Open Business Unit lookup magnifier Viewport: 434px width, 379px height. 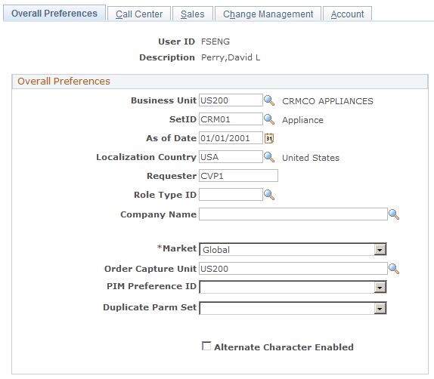tap(269, 100)
